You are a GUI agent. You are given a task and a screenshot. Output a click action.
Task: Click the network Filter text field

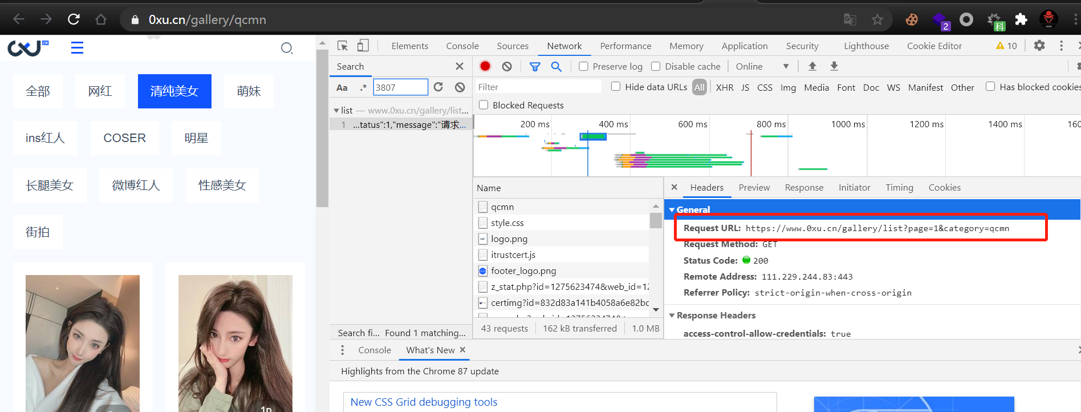pos(539,87)
